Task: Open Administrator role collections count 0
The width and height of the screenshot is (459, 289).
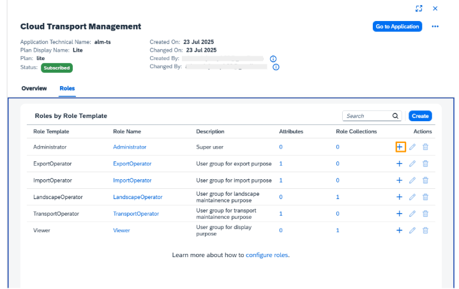Action: pos(338,147)
